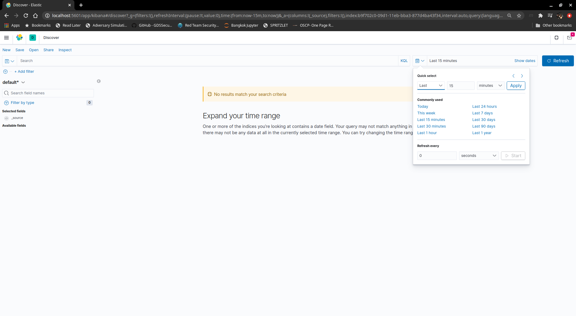
Task: Select Last 24 hours time range
Action: (484, 107)
